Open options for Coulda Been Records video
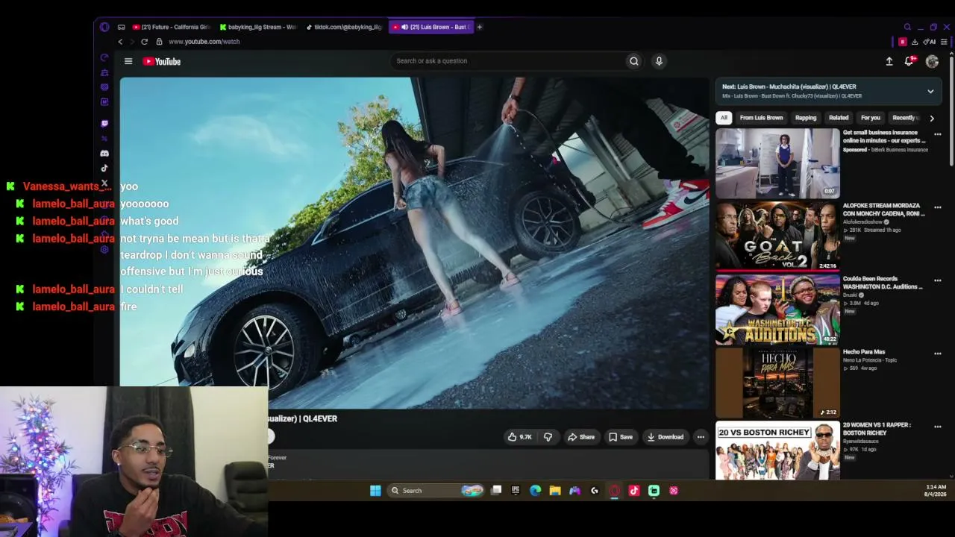 point(938,280)
